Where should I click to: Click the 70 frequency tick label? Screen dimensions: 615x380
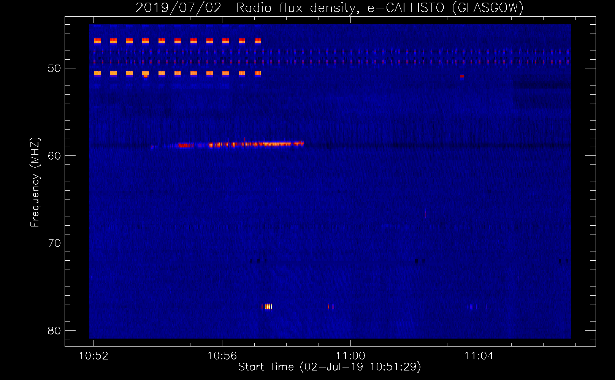click(54, 243)
